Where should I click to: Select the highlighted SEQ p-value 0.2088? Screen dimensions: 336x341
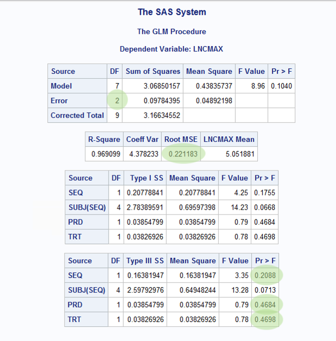267,275
